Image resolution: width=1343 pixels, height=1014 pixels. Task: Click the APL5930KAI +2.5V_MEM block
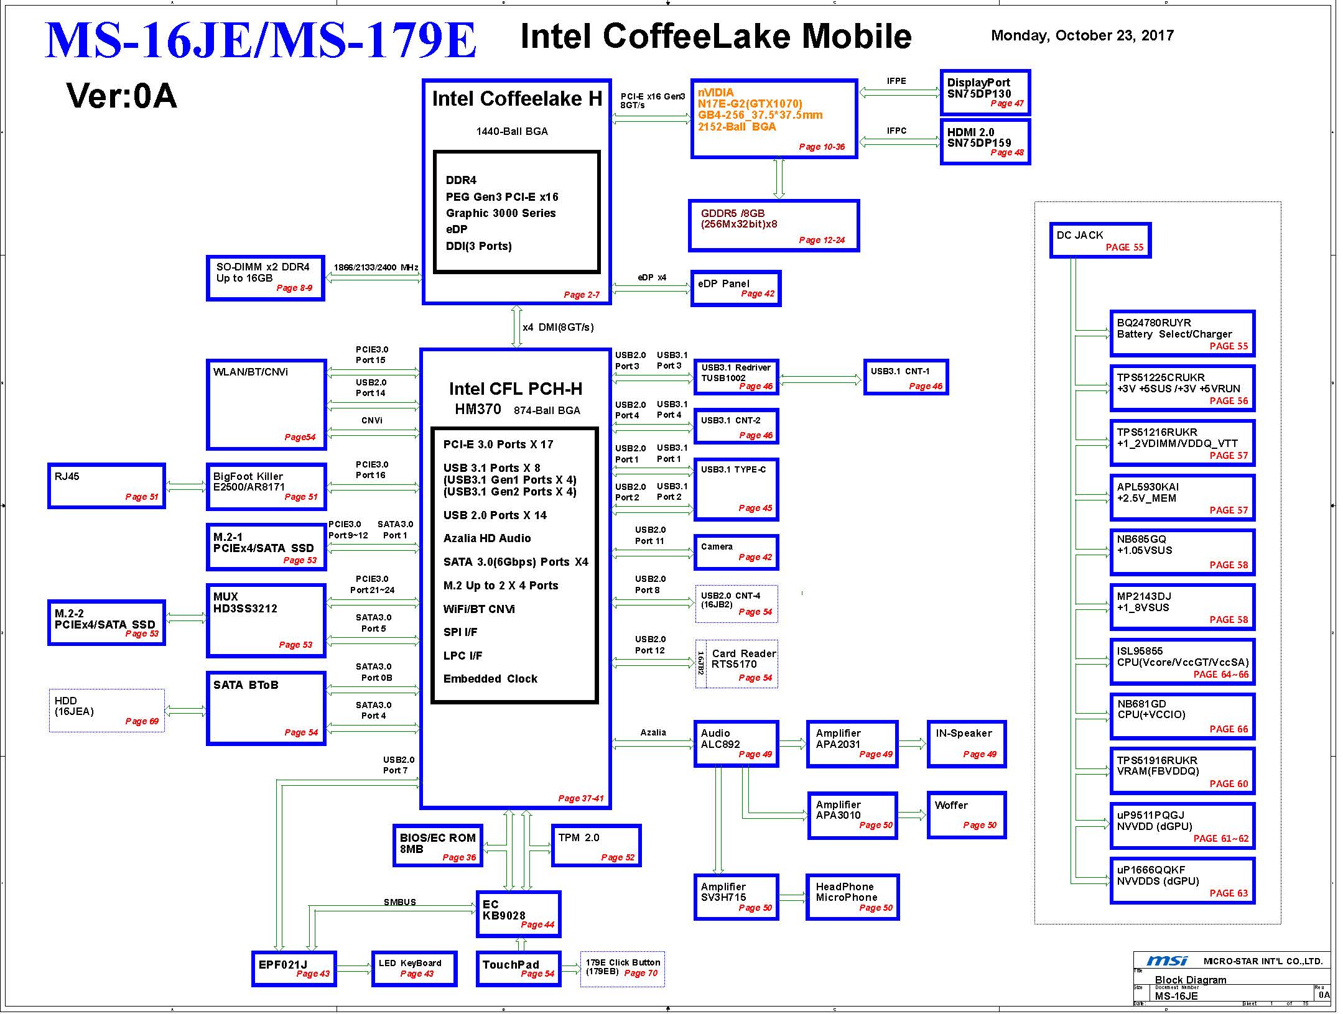1183,498
